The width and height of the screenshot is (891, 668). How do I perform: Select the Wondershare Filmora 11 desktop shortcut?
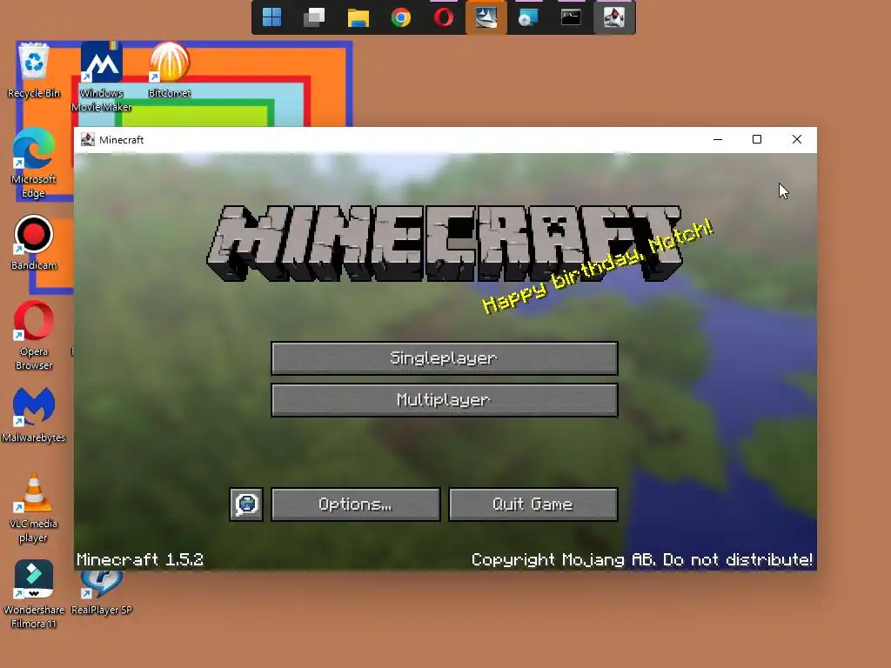[x=34, y=595]
